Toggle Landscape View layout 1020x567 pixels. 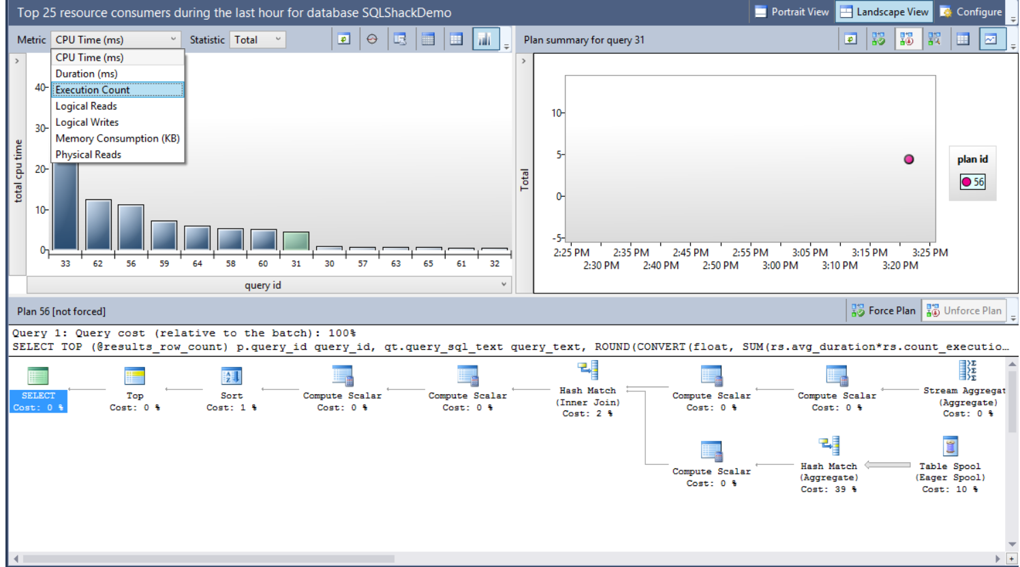884,12
